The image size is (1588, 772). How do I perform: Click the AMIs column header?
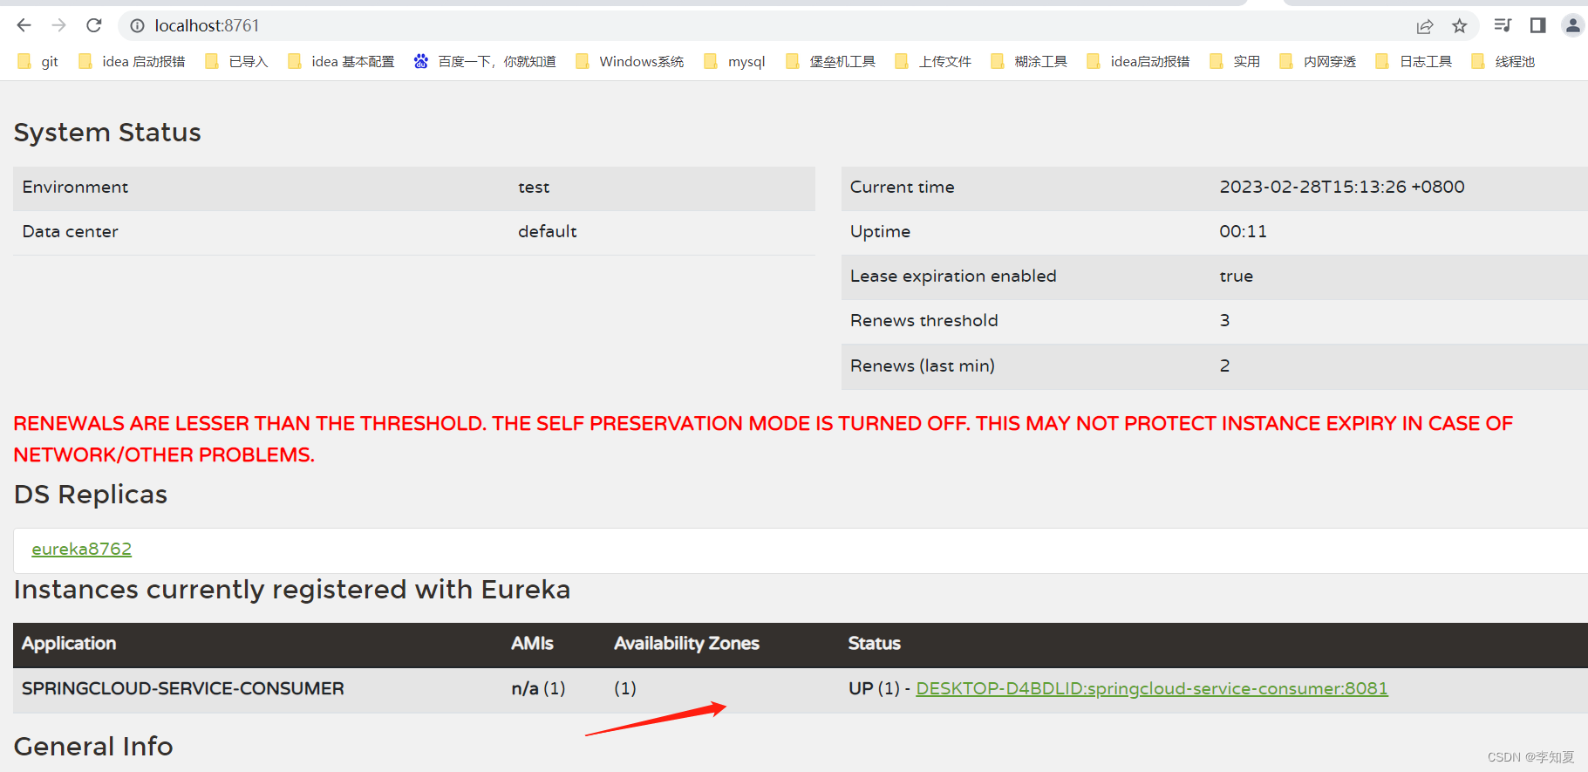tap(532, 644)
